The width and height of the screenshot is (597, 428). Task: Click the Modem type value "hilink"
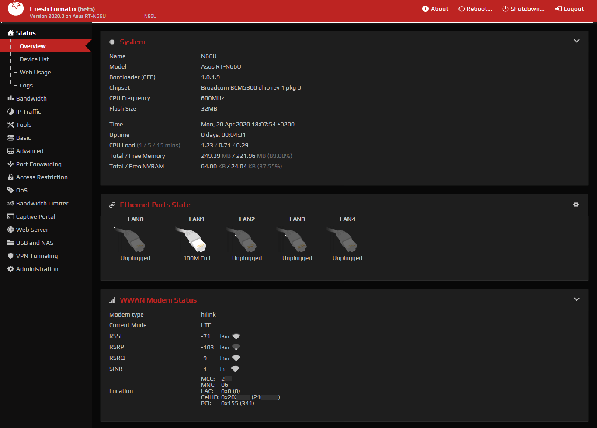(x=208, y=314)
